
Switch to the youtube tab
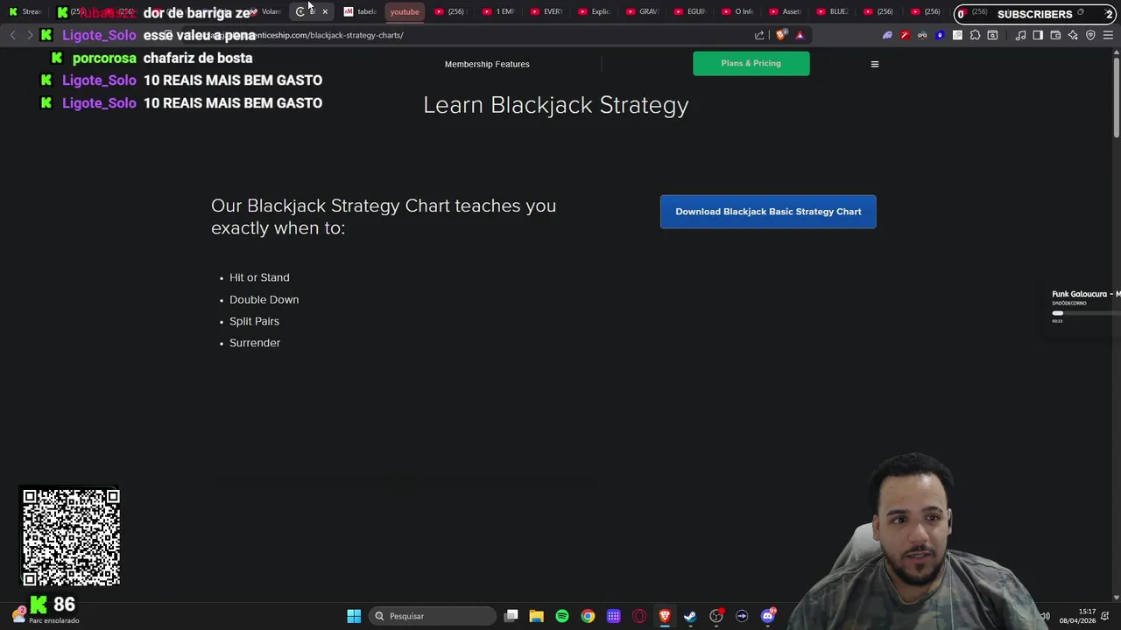click(405, 11)
